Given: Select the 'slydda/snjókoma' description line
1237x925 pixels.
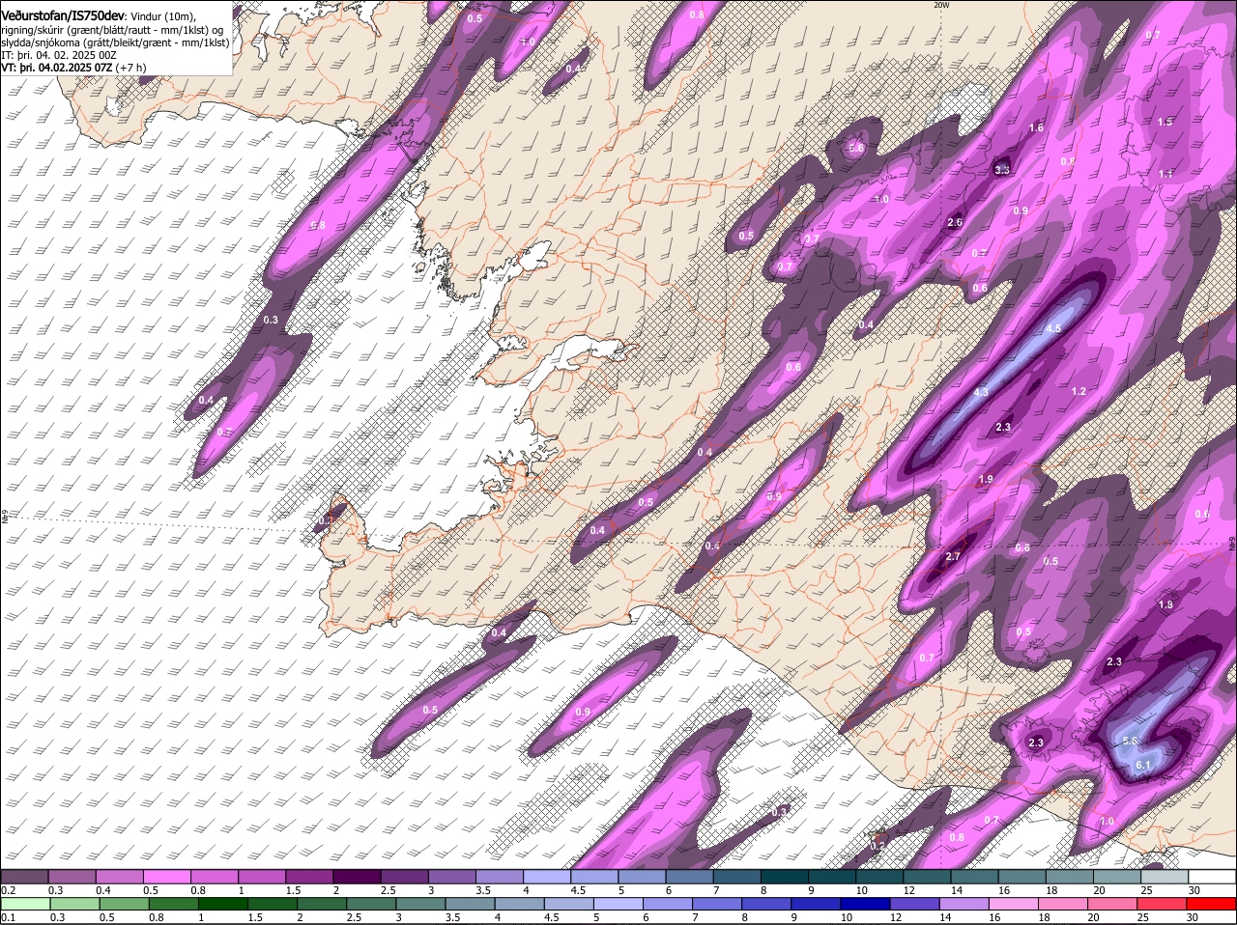Looking at the screenshot, I should pos(115,42).
